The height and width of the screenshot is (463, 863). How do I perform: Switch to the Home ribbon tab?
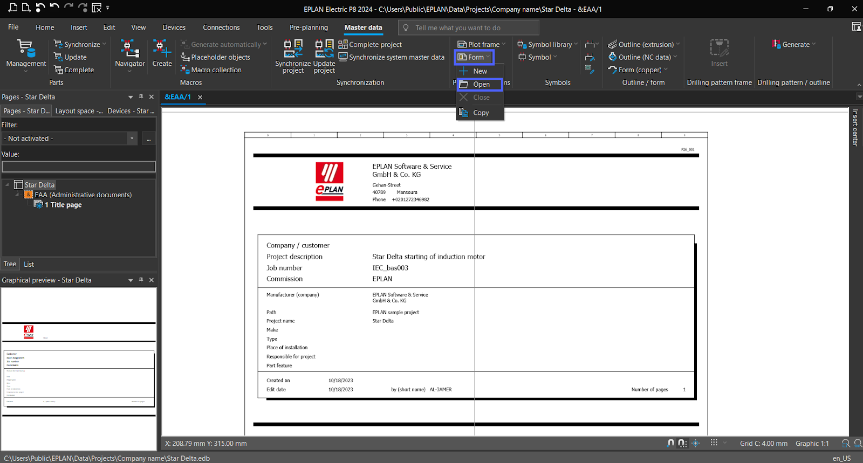[x=45, y=27]
